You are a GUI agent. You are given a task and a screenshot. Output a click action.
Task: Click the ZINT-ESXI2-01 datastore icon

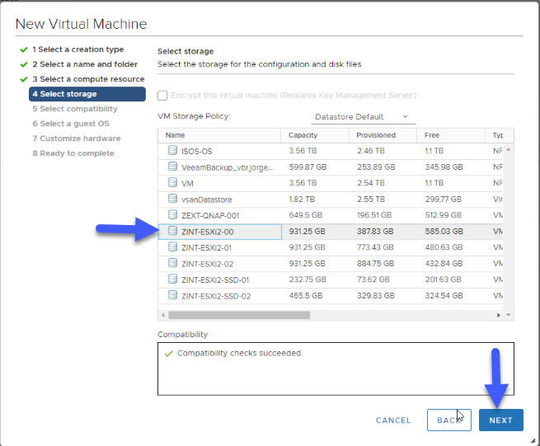point(172,247)
